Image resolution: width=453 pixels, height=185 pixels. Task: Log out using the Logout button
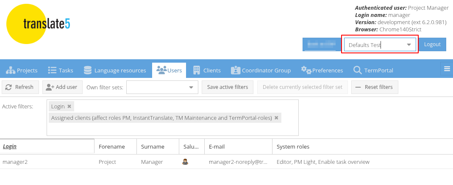tap(432, 44)
